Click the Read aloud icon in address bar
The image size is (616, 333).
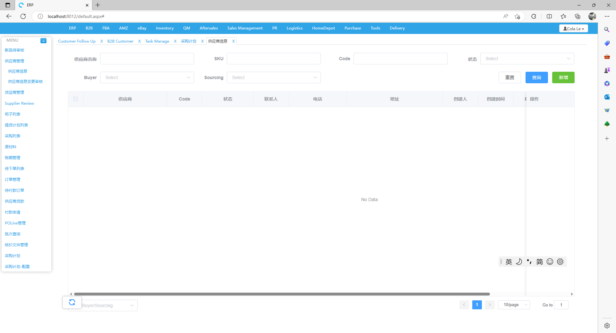point(506,16)
